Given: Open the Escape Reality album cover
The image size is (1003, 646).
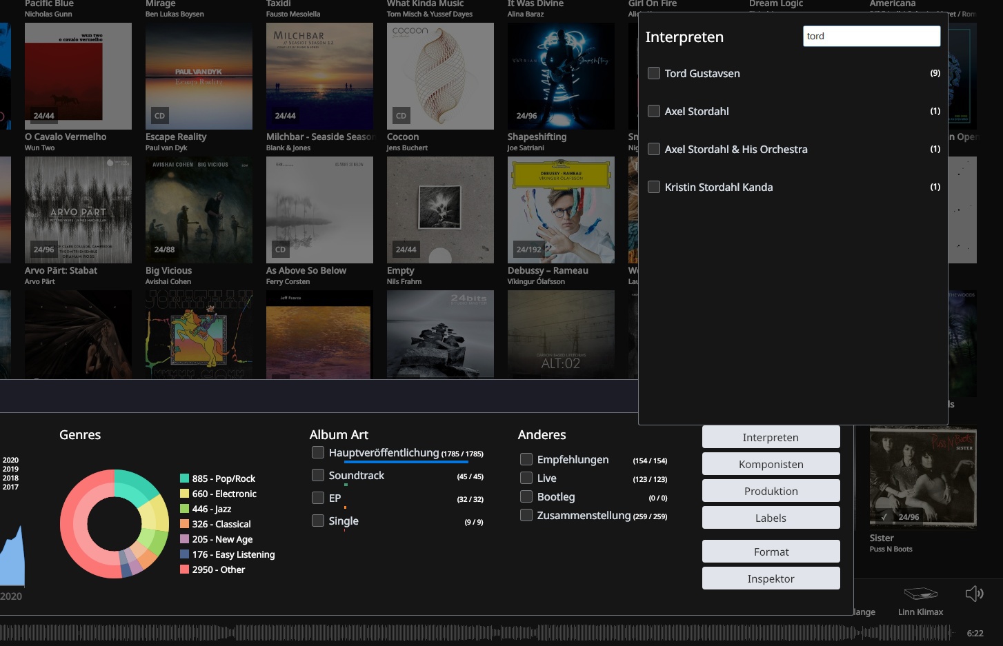Looking at the screenshot, I should pyautogui.click(x=199, y=76).
